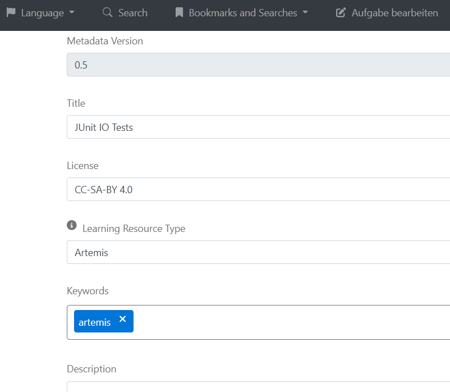Click the Metadata Version field showing 0.5
The width and height of the screenshot is (450, 392).
pos(224,65)
